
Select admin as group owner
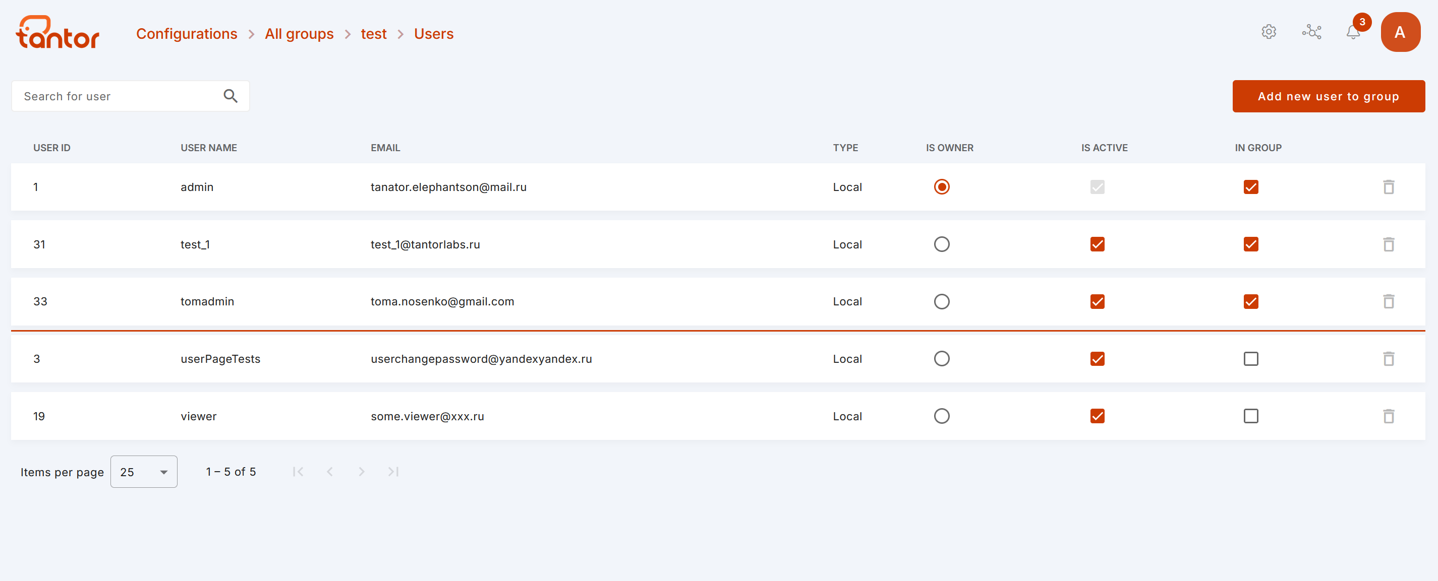click(941, 187)
